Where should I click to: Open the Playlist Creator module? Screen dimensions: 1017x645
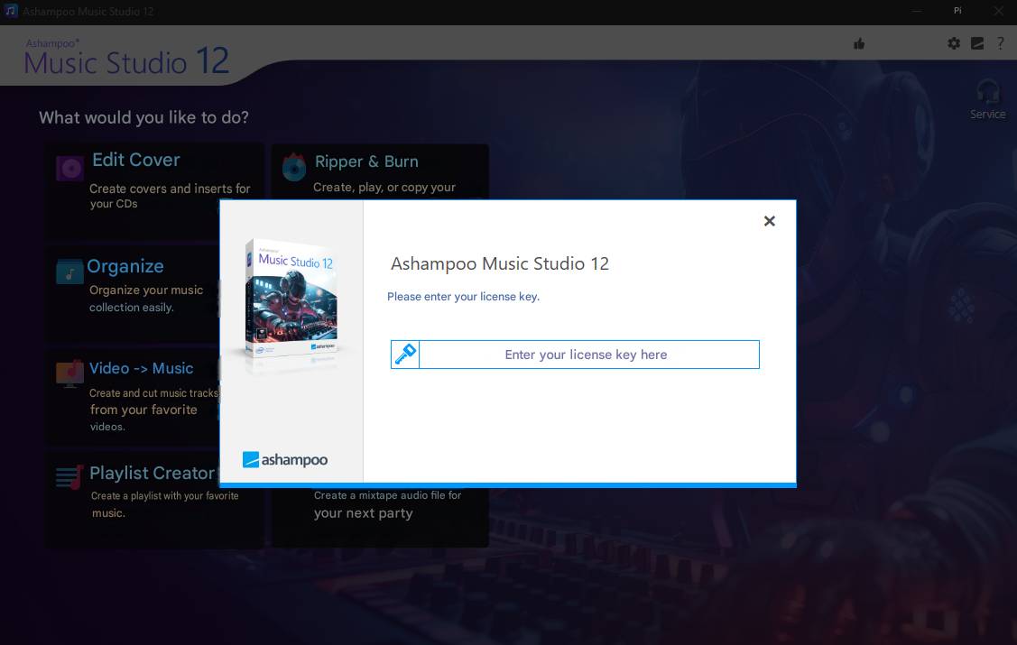pos(152,474)
